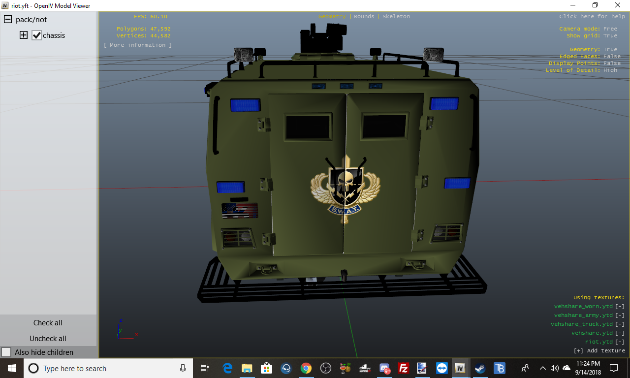The image size is (630, 378).
Task: Select the pack:/riot tree label
Action: (x=31, y=20)
